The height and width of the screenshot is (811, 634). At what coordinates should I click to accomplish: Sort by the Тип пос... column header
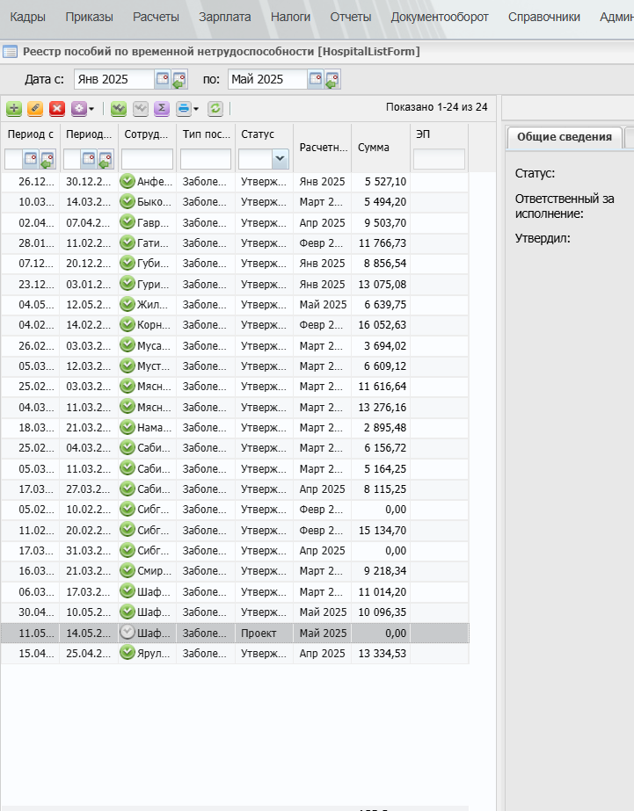coord(206,134)
